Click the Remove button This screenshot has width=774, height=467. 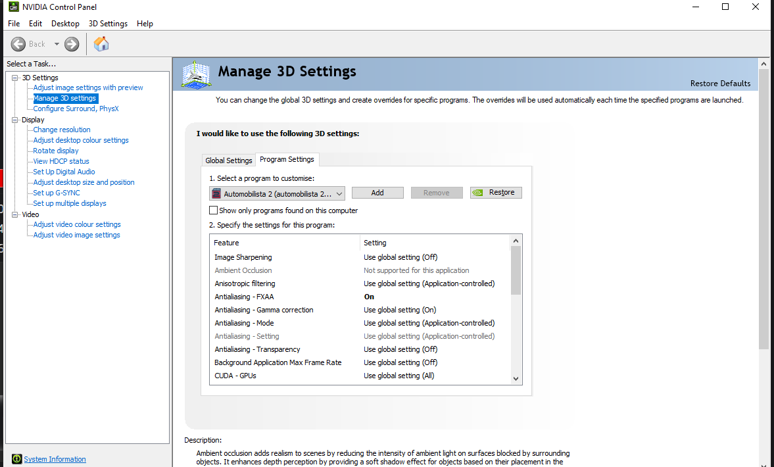coord(437,193)
